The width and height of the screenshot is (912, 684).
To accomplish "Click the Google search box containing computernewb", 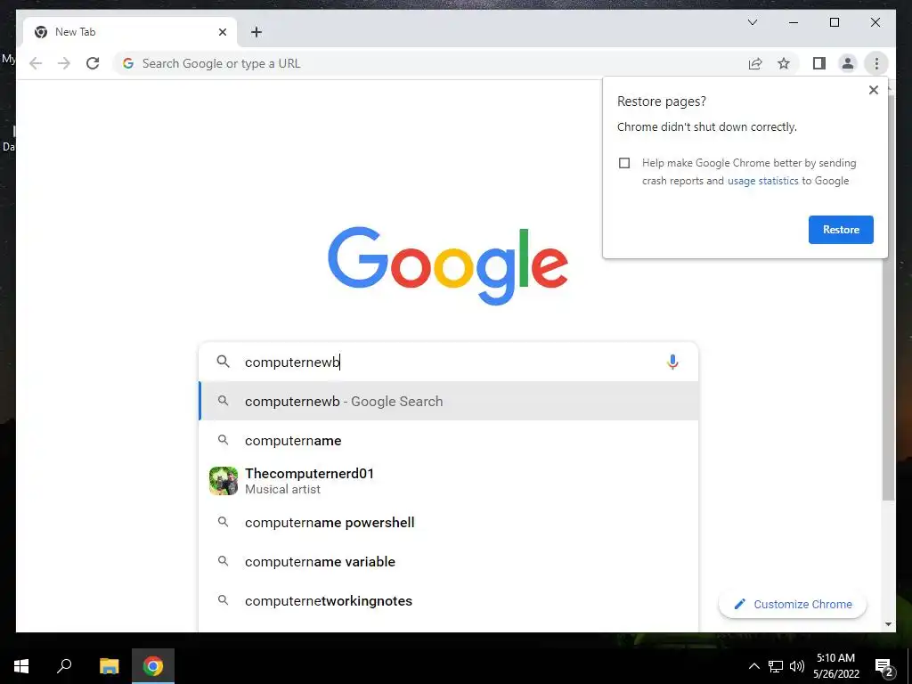I will click(448, 362).
